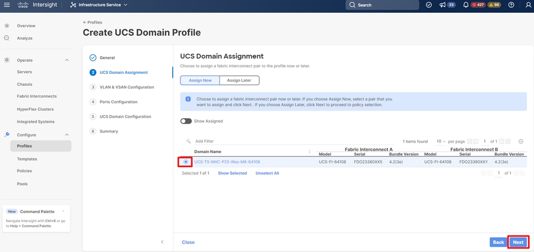Select Profiles in the sidebar
Screen dimensions: 534x252
(x=41, y=146)
